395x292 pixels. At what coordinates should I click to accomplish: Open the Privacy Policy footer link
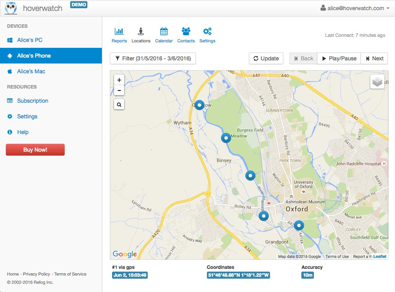tap(36, 274)
